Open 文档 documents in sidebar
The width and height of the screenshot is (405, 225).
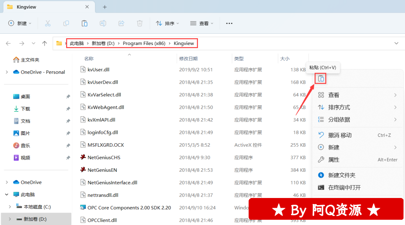pyautogui.click(x=22, y=121)
